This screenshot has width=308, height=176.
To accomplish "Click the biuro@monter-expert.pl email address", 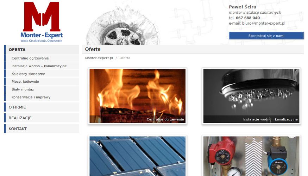I will pos(264,23).
